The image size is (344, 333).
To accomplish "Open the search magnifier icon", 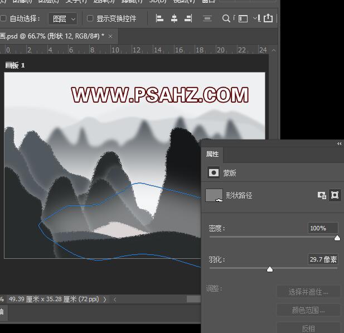I will click(x=226, y=18).
